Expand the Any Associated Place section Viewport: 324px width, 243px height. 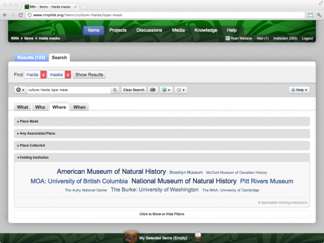pos(162,133)
